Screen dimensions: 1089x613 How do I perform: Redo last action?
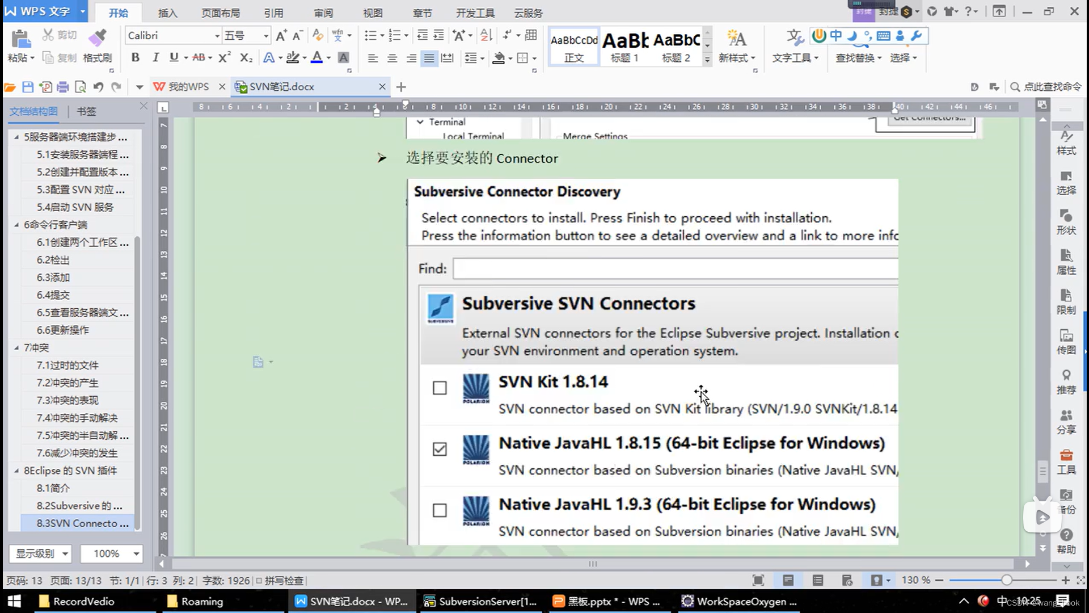pos(116,87)
